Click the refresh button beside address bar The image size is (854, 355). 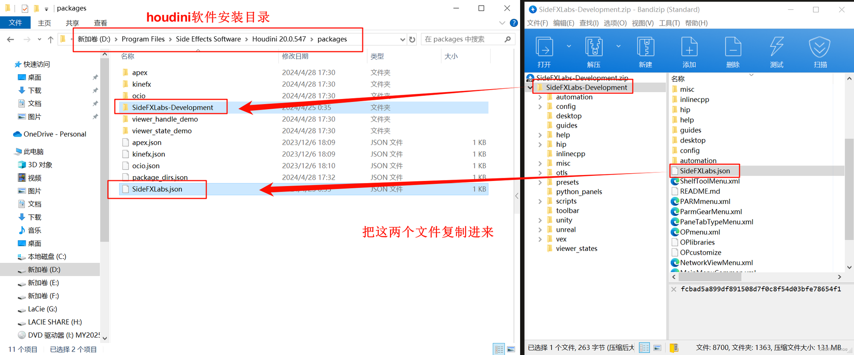pyautogui.click(x=412, y=39)
